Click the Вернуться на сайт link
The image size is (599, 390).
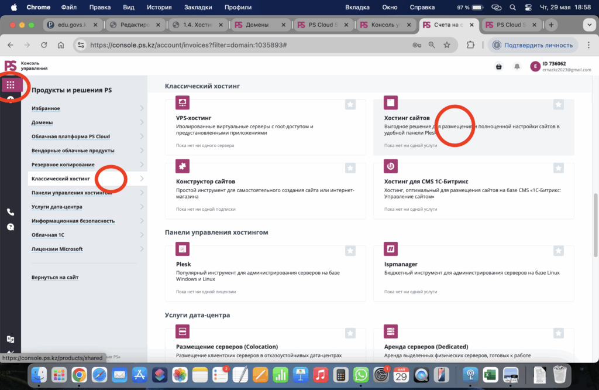[55, 277]
